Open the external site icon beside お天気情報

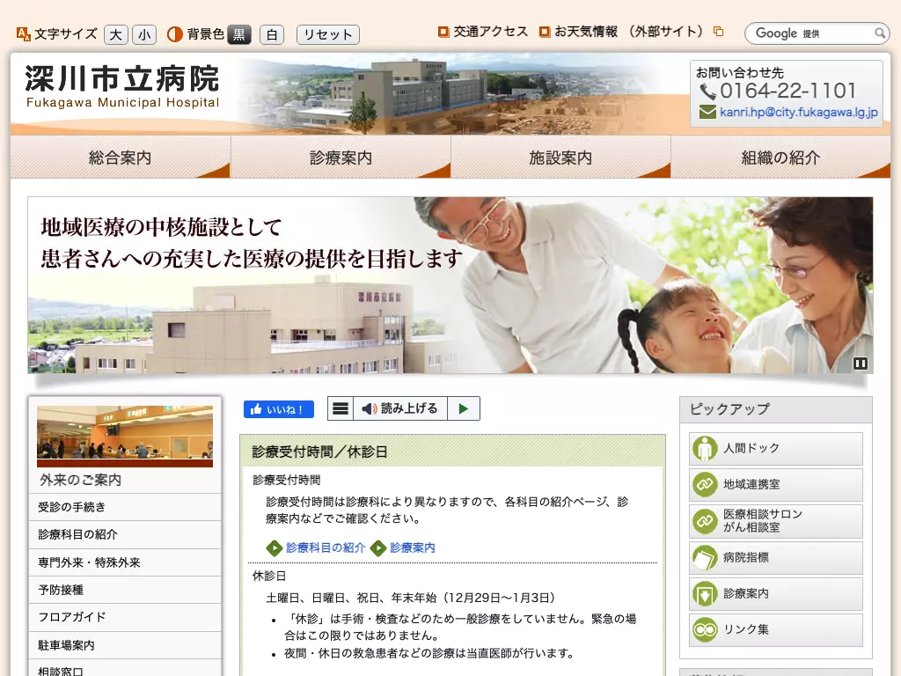718,32
